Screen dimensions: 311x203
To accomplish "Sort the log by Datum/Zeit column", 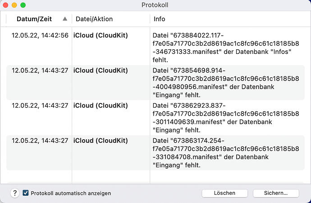I will tap(34, 19).
